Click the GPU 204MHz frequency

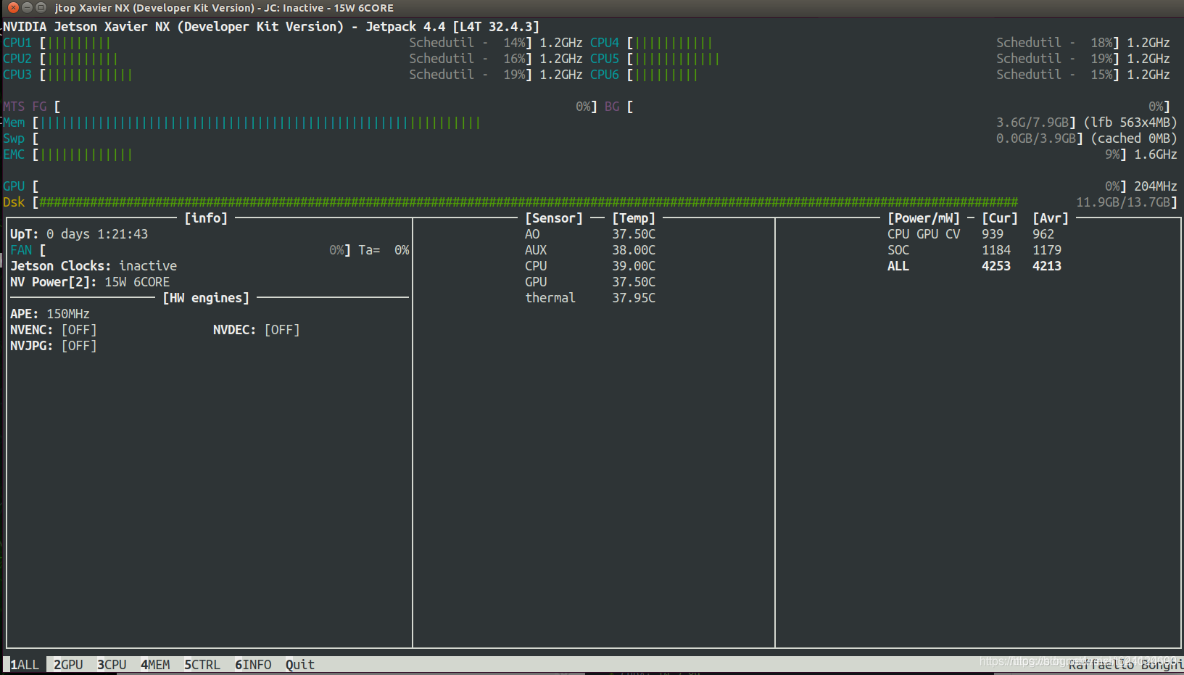point(1156,186)
